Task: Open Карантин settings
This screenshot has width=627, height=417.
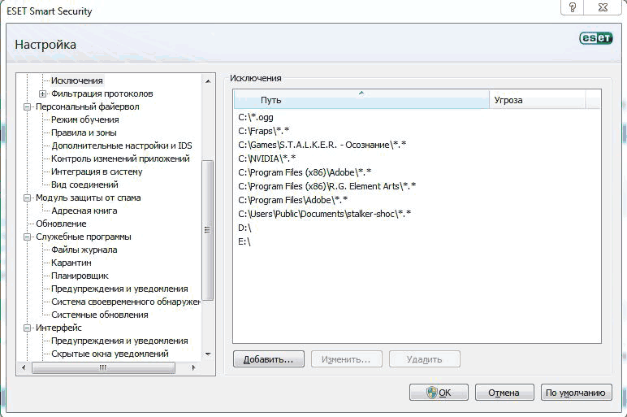Action: click(71, 263)
